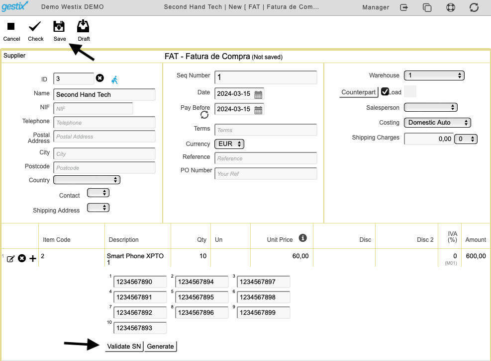Click Unit Price info icon
This screenshot has height=361, width=491.
tap(302, 238)
